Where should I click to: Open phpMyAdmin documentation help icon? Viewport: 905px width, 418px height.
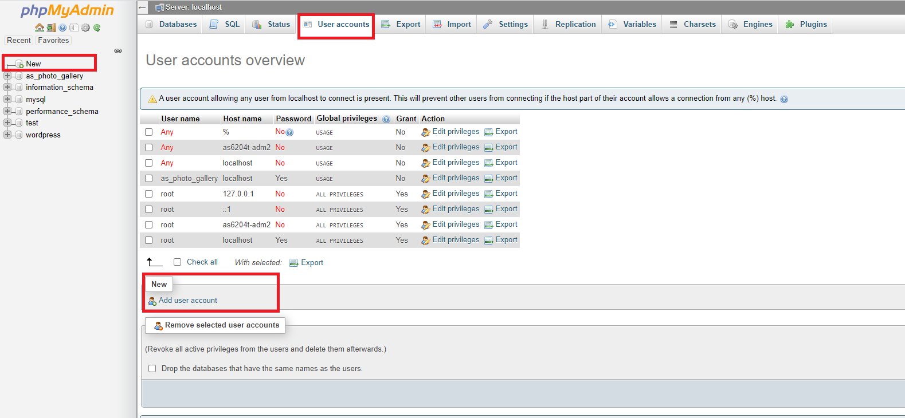pyautogui.click(x=62, y=27)
